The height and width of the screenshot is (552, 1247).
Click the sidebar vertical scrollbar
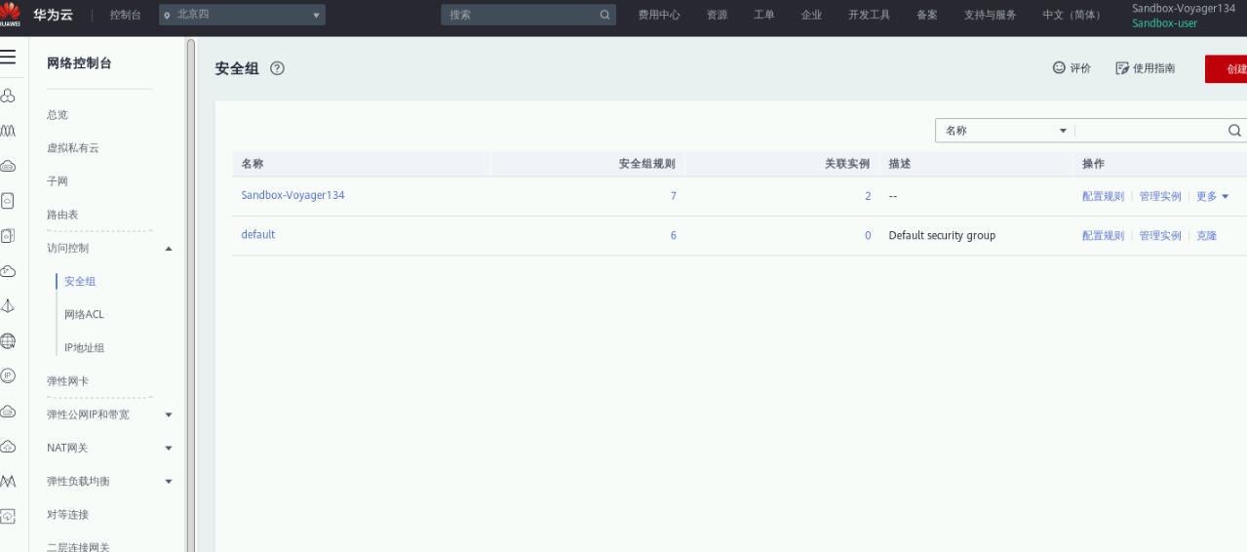click(190, 296)
